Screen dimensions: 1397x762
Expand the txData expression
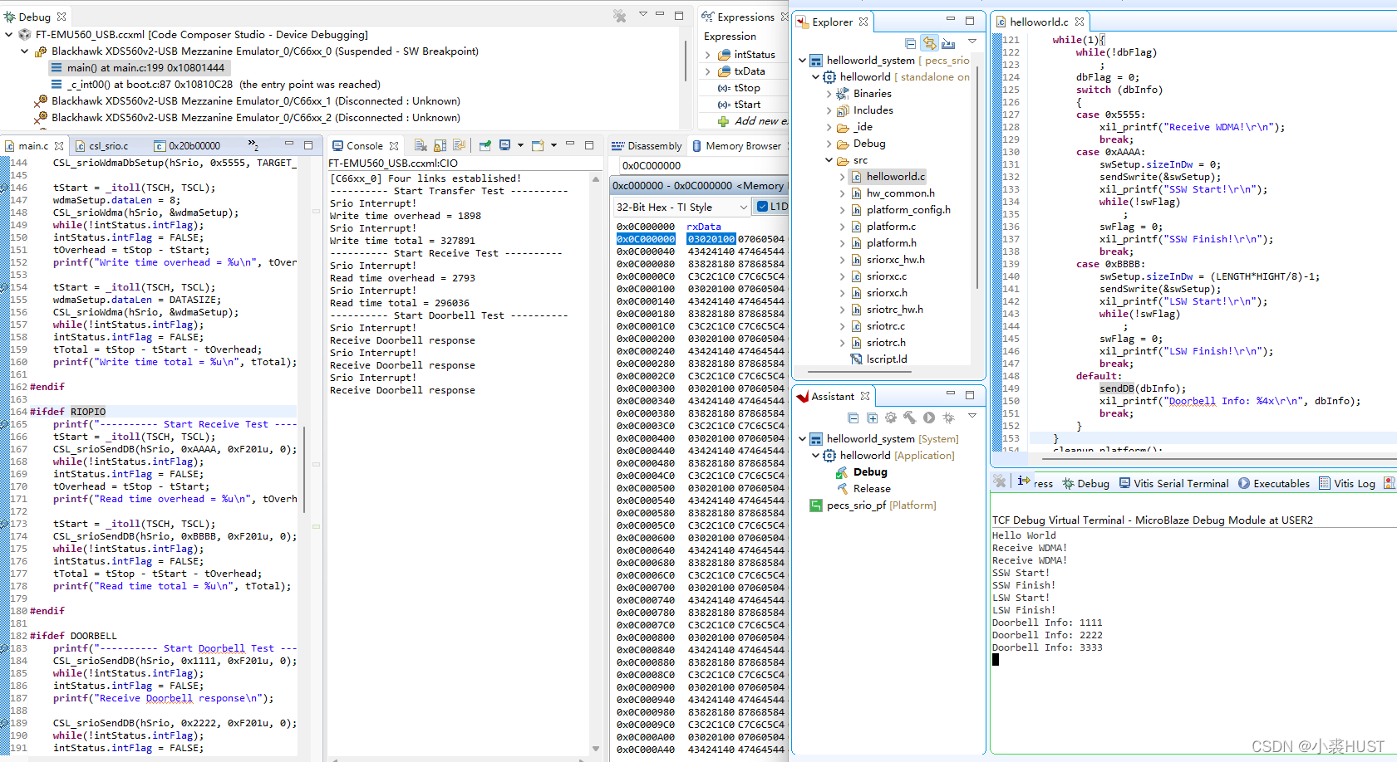tap(707, 71)
